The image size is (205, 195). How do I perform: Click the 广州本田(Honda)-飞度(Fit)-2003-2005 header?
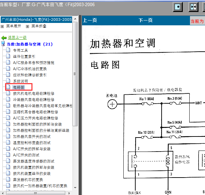pyautogui.click(x=37, y=19)
